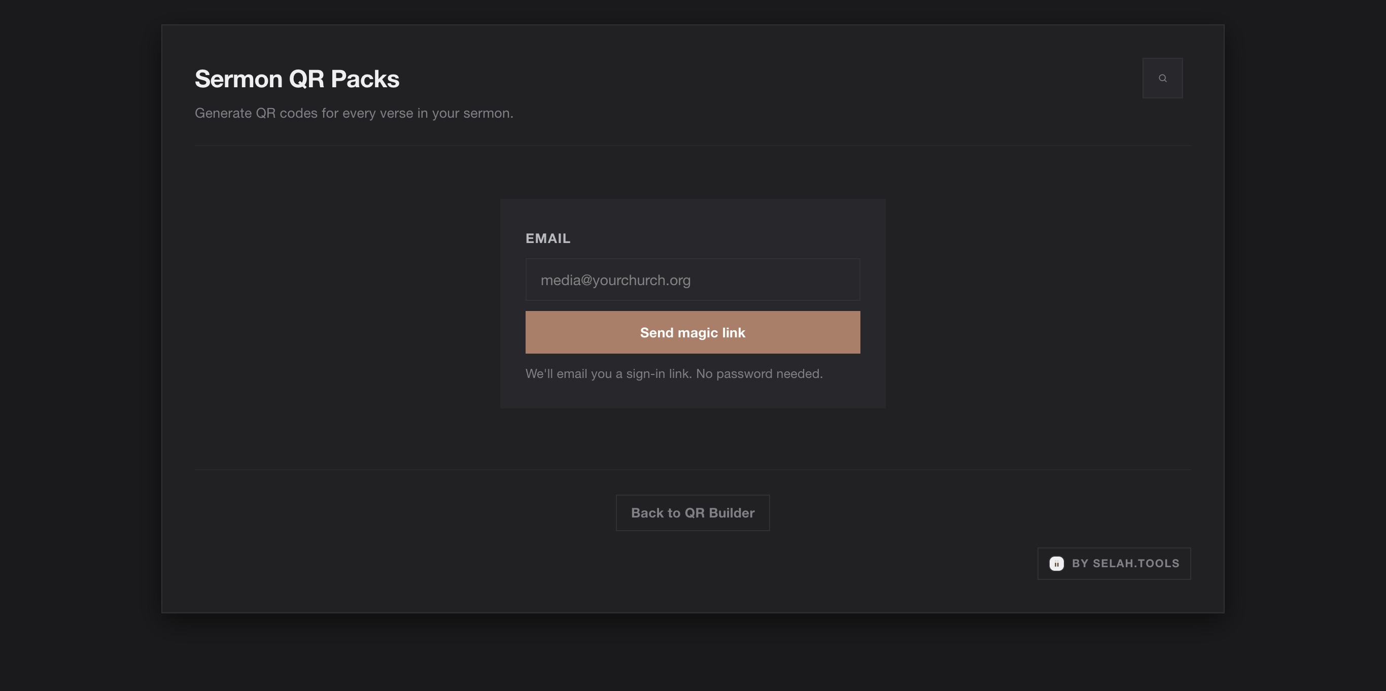1386x691 pixels.
Task: Return to the QR Builder page
Action: click(692, 512)
